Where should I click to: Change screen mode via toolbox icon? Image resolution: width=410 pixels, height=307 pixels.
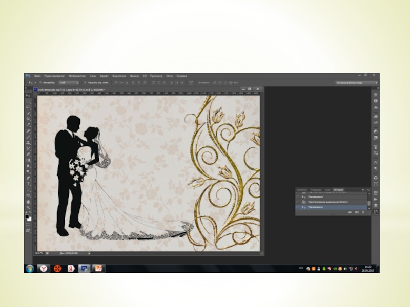pyautogui.click(x=28, y=231)
